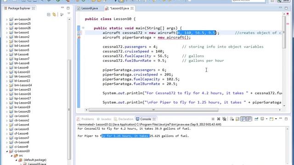
Task: Select the Console tab
Action: coord(143,119)
